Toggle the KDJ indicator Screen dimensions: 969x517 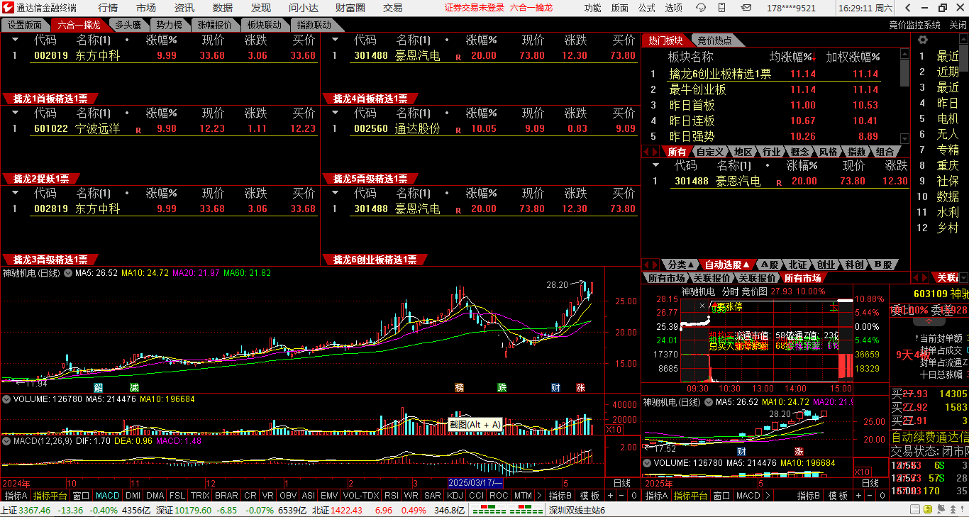point(454,496)
